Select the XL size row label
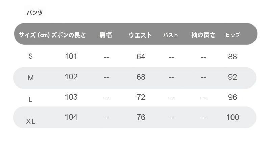Viewport: 267px width, 149px height. click(31, 121)
